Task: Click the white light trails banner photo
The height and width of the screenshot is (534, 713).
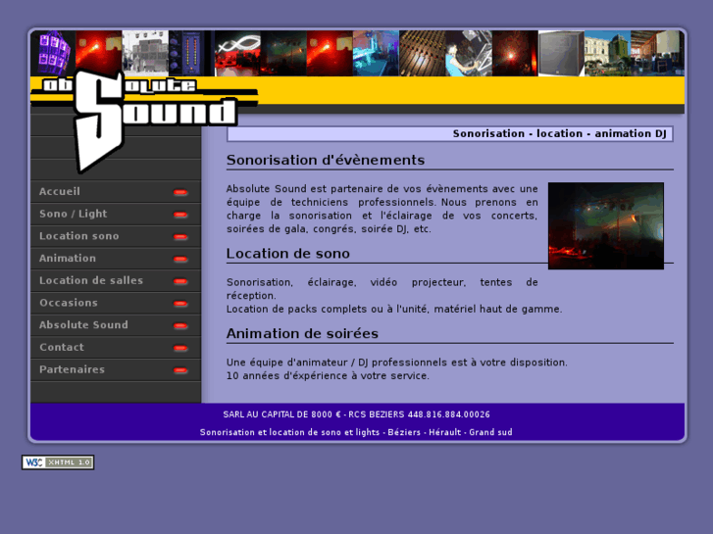Action: (x=237, y=53)
